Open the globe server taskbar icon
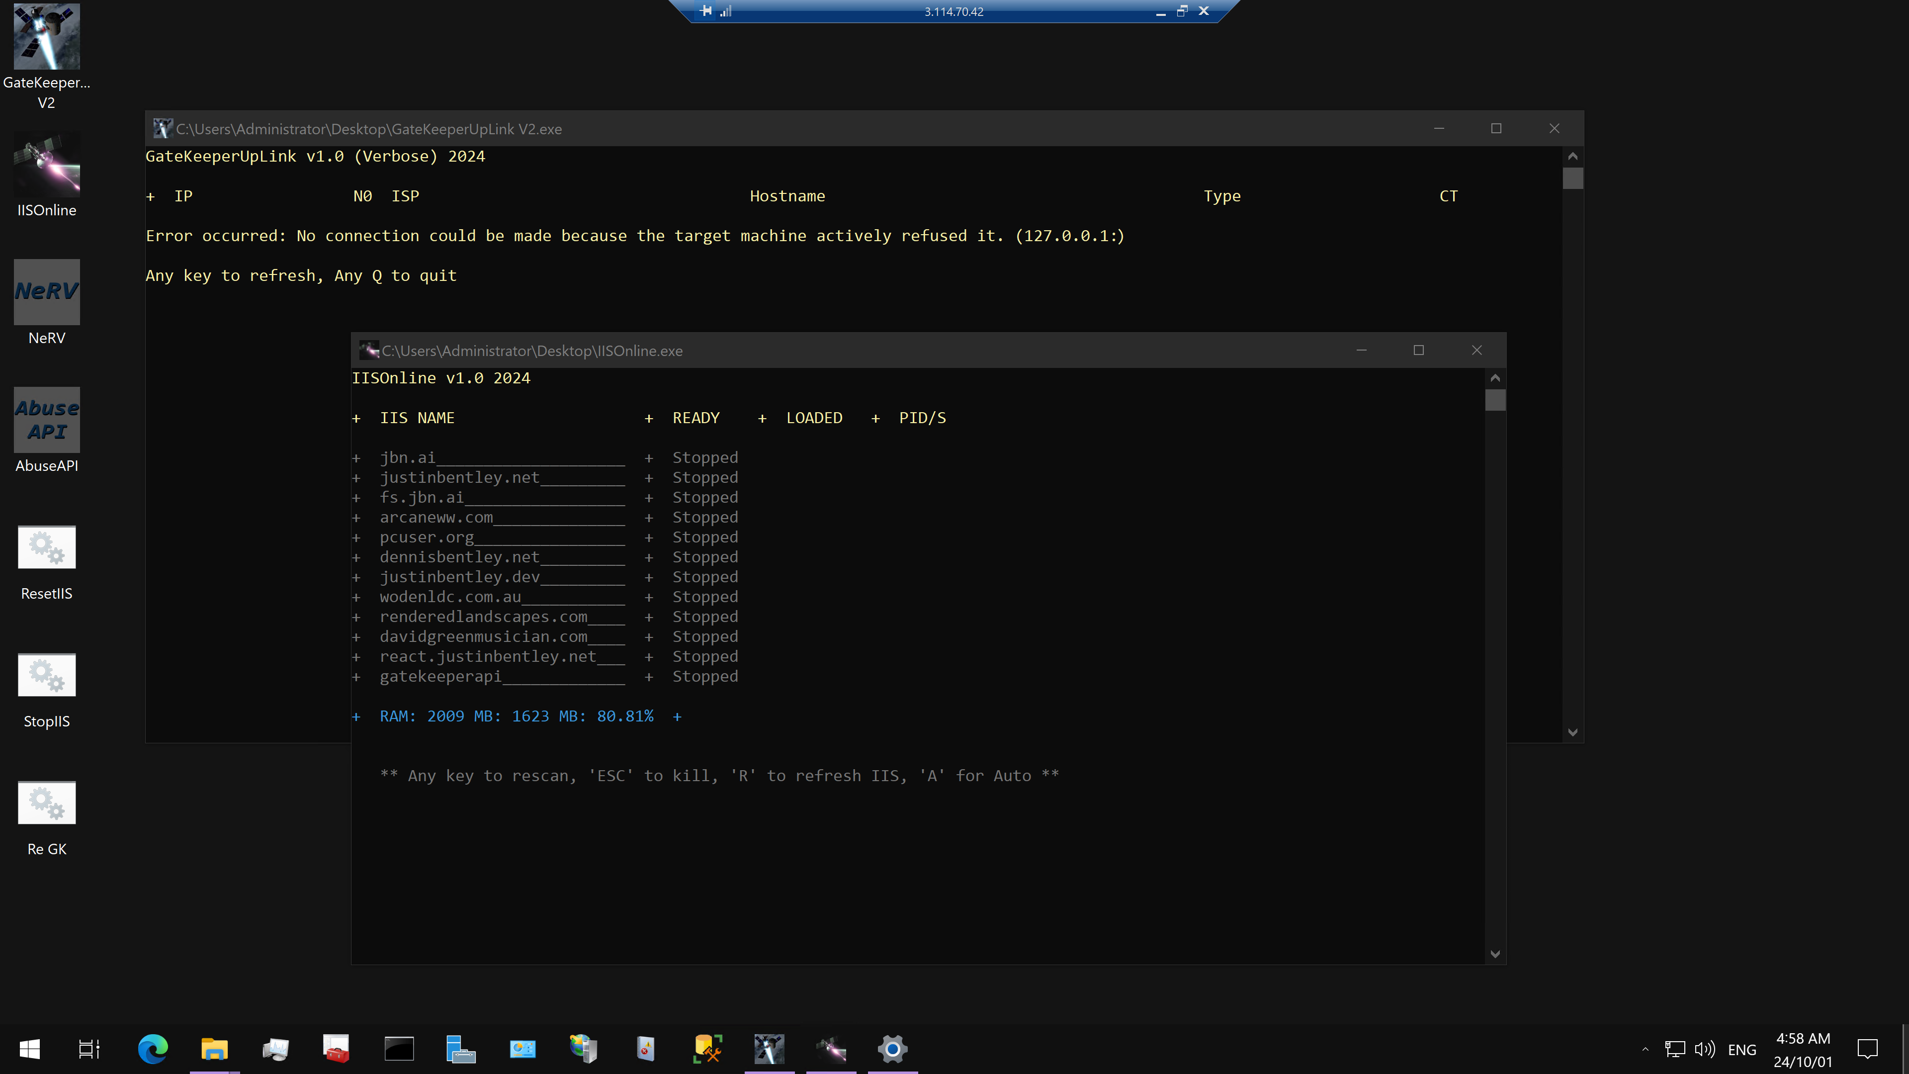 pos(584,1049)
